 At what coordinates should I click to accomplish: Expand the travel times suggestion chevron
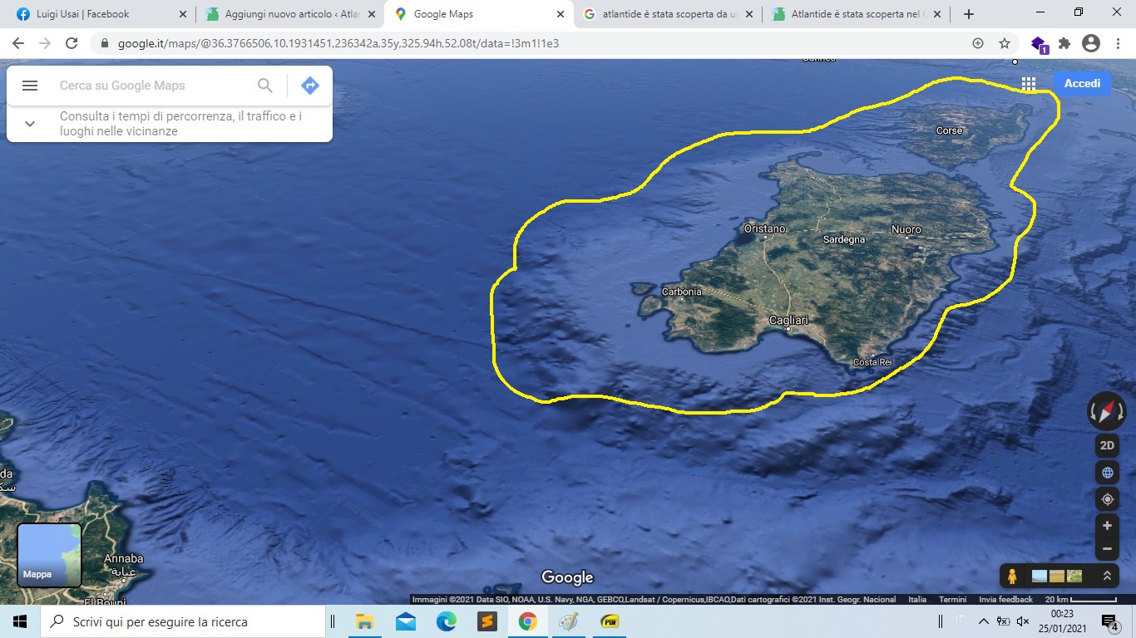click(x=30, y=124)
